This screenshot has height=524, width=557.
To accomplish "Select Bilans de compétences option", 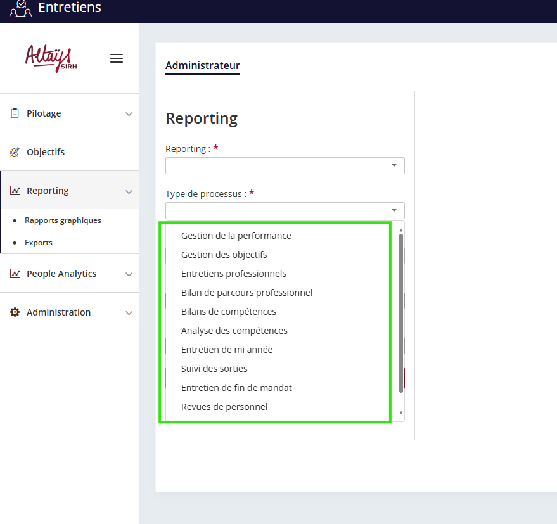I will coord(228,312).
